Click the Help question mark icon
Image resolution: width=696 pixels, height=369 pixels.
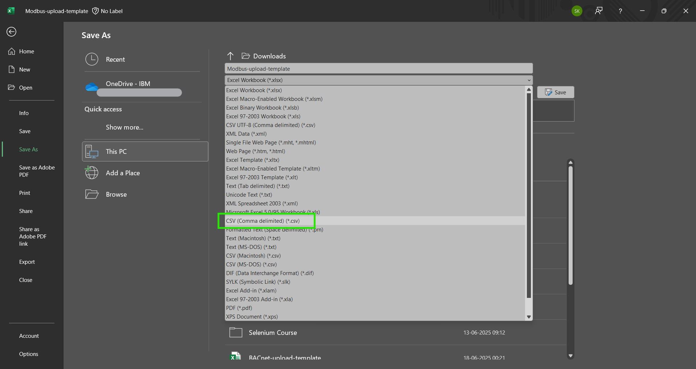[x=621, y=11]
